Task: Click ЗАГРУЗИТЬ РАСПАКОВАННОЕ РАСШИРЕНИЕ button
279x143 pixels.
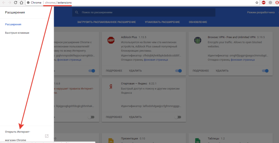Action: (x=106, y=22)
